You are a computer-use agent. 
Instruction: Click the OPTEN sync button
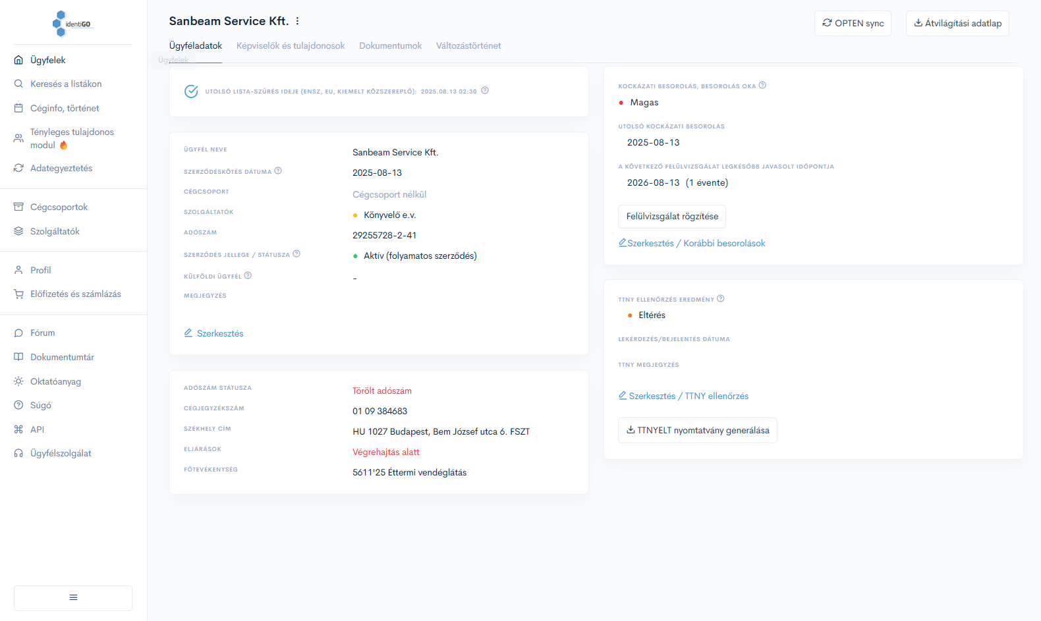pyautogui.click(x=853, y=23)
